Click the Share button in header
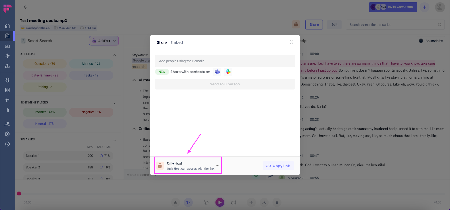Screen dimensions: 450x210 point(314,25)
